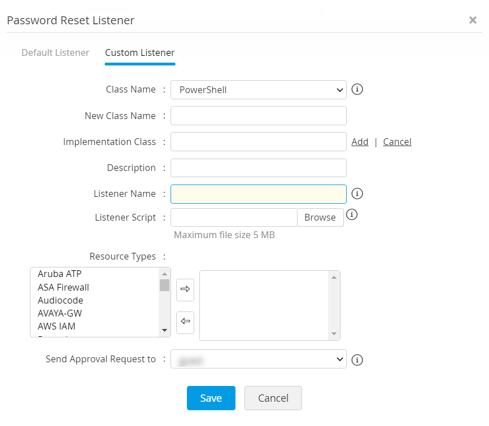
Task: Cancel adding the implementation class
Action: [x=397, y=142]
